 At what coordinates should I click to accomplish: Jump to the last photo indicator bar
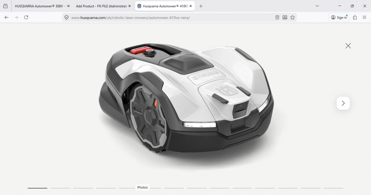pyautogui.click(x=333, y=188)
